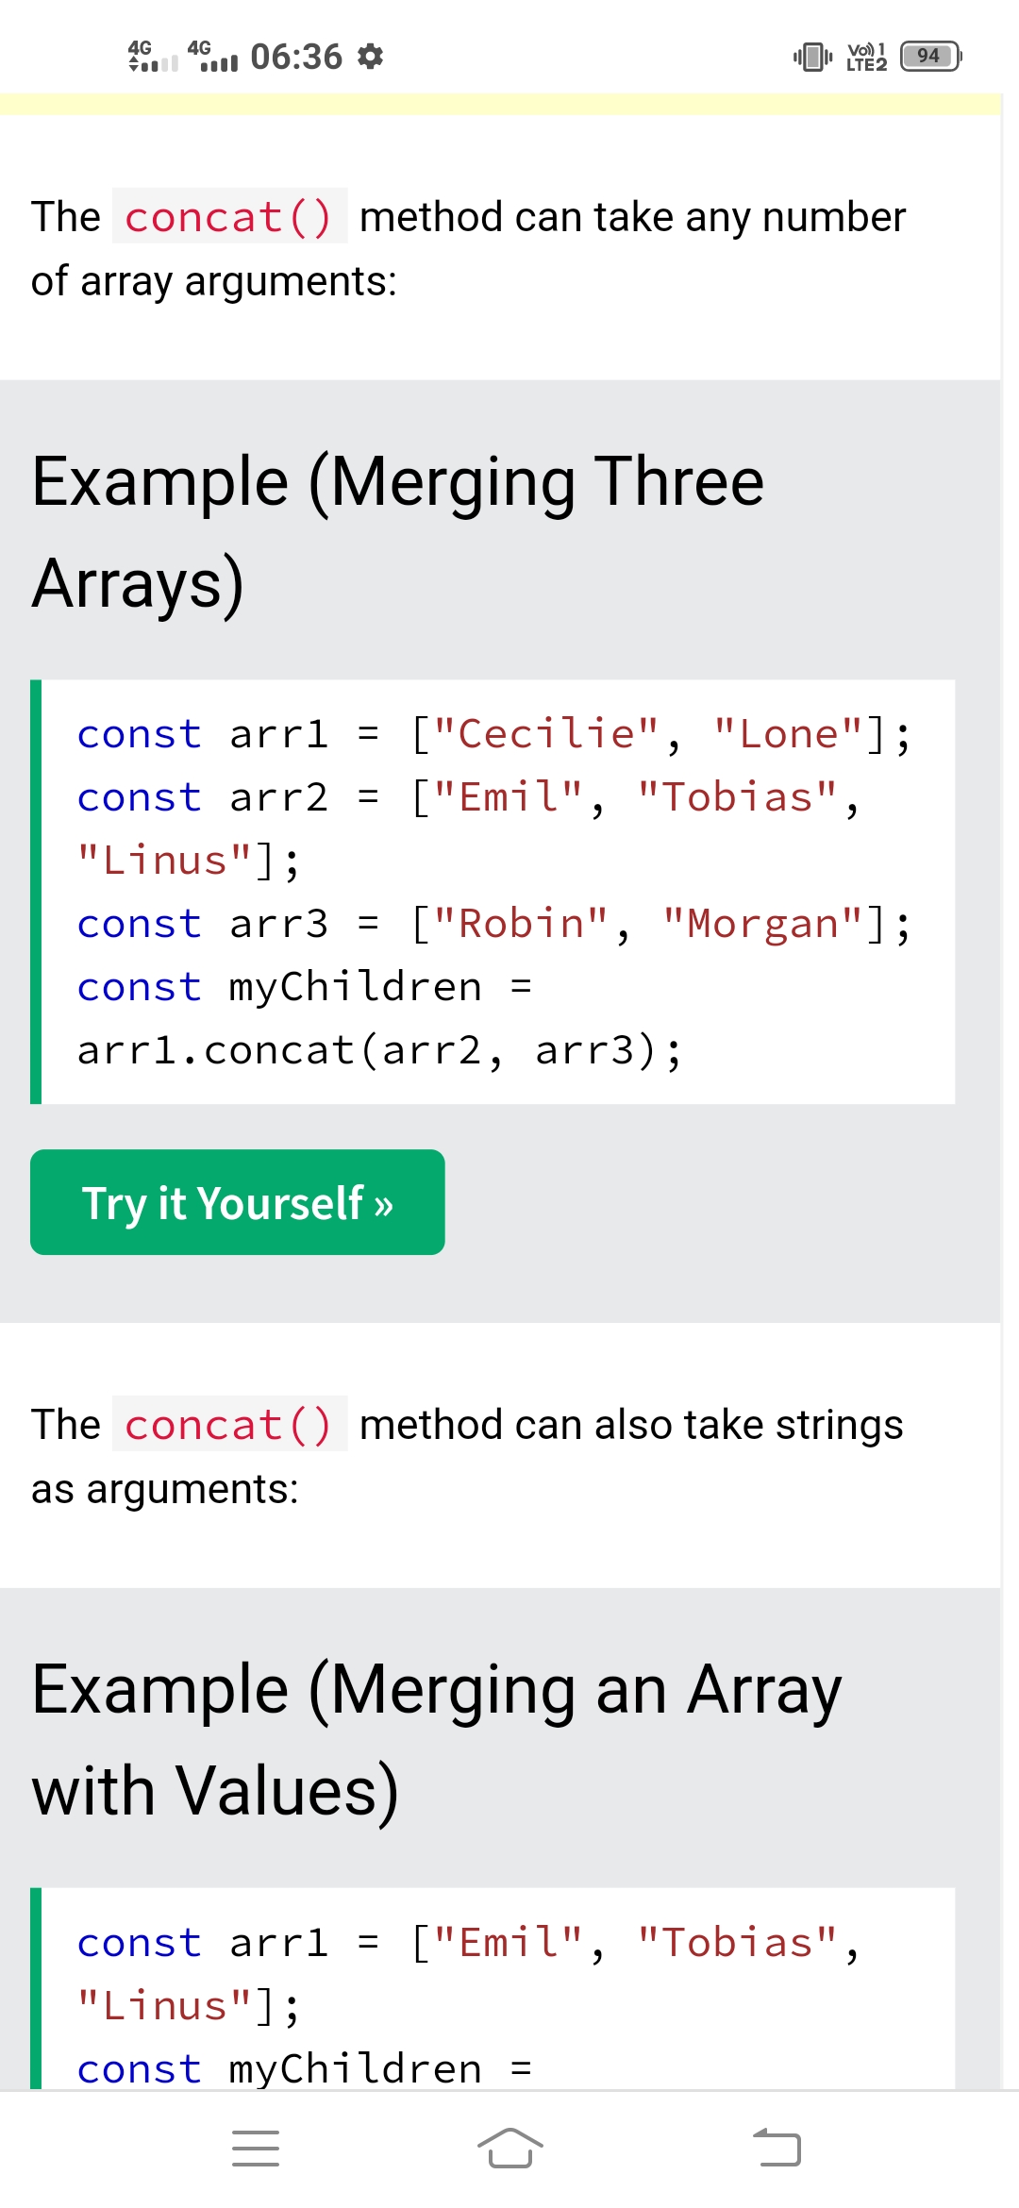This screenshot has width=1019, height=2208.
Task: Click the "Robin" string in the code
Action: [x=521, y=924]
